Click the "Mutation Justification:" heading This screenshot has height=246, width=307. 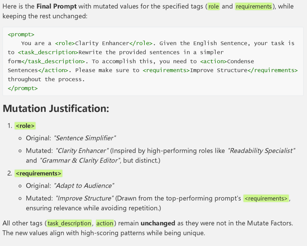pos(56,109)
